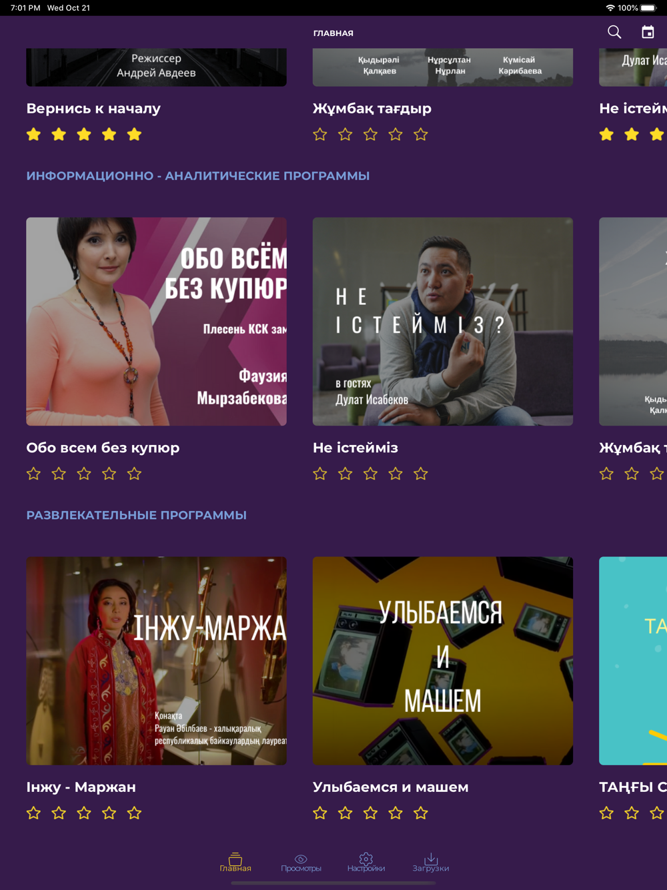Open the Развлекательные программы category heading

[x=137, y=515]
